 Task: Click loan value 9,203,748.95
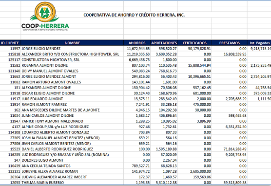(236, 155)
